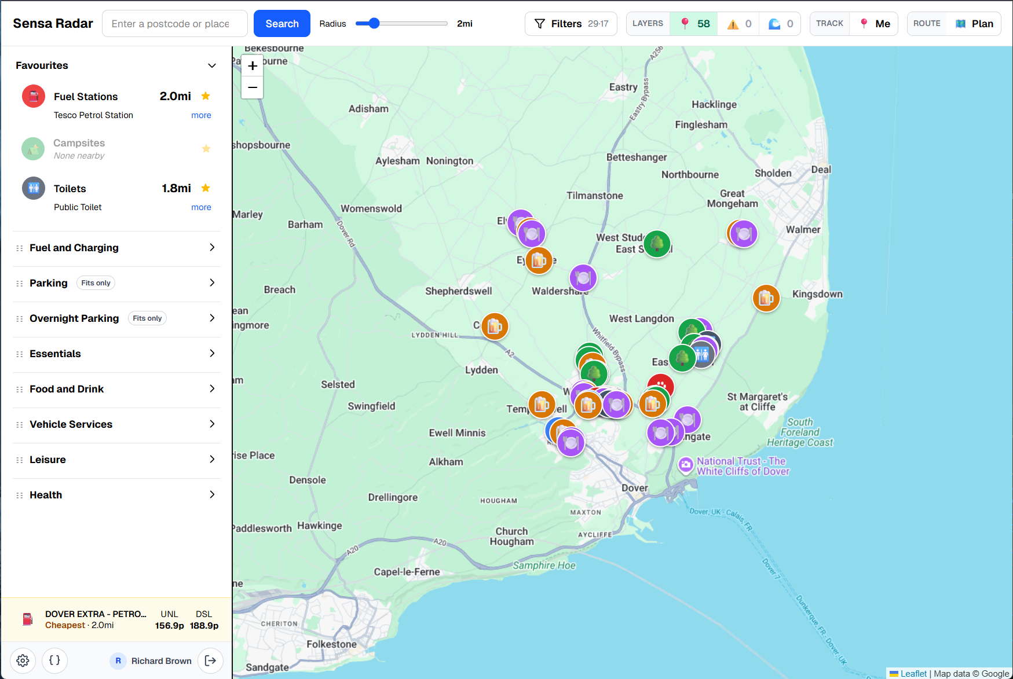Unstar Fuel Stations favourite
Image resolution: width=1013 pixels, height=679 pixels.
pos(206,96)
